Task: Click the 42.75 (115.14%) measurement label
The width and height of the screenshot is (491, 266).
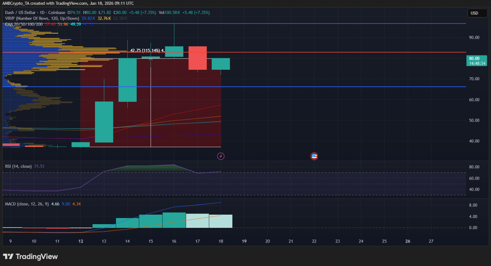Action: click(x=145, y=51)
